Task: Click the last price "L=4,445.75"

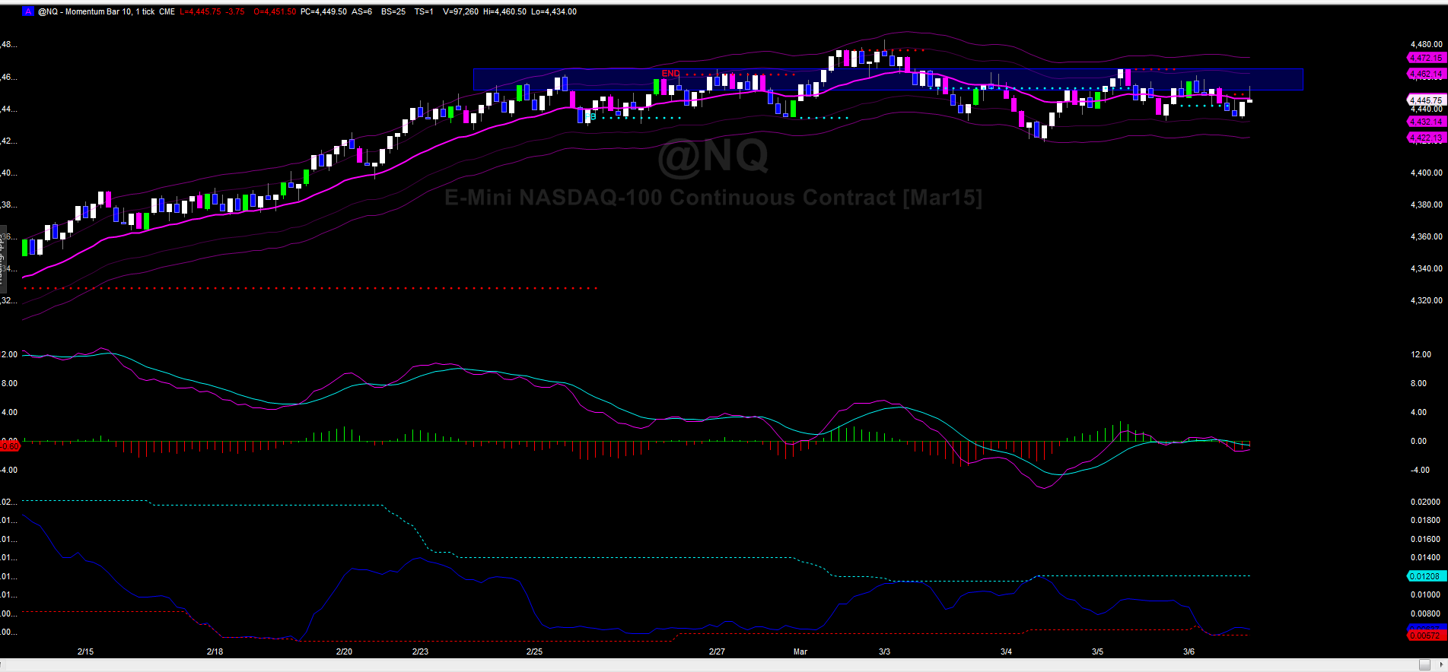Action: (200, 11)
